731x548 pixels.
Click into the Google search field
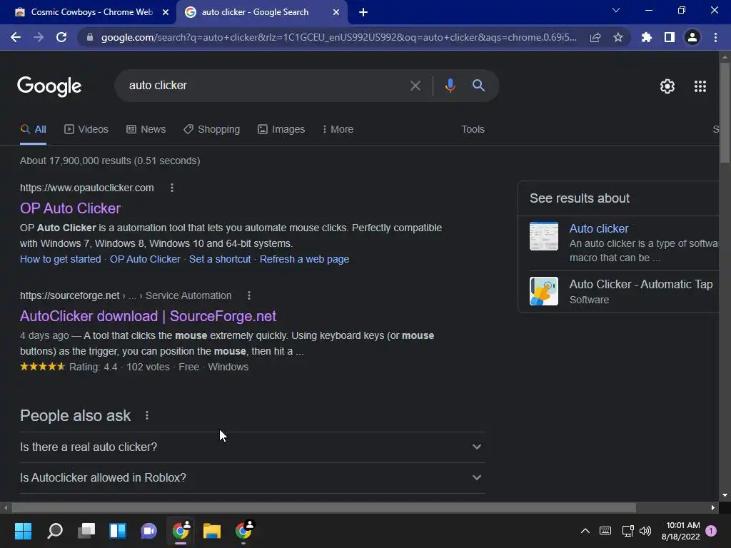tap(266, 86)
